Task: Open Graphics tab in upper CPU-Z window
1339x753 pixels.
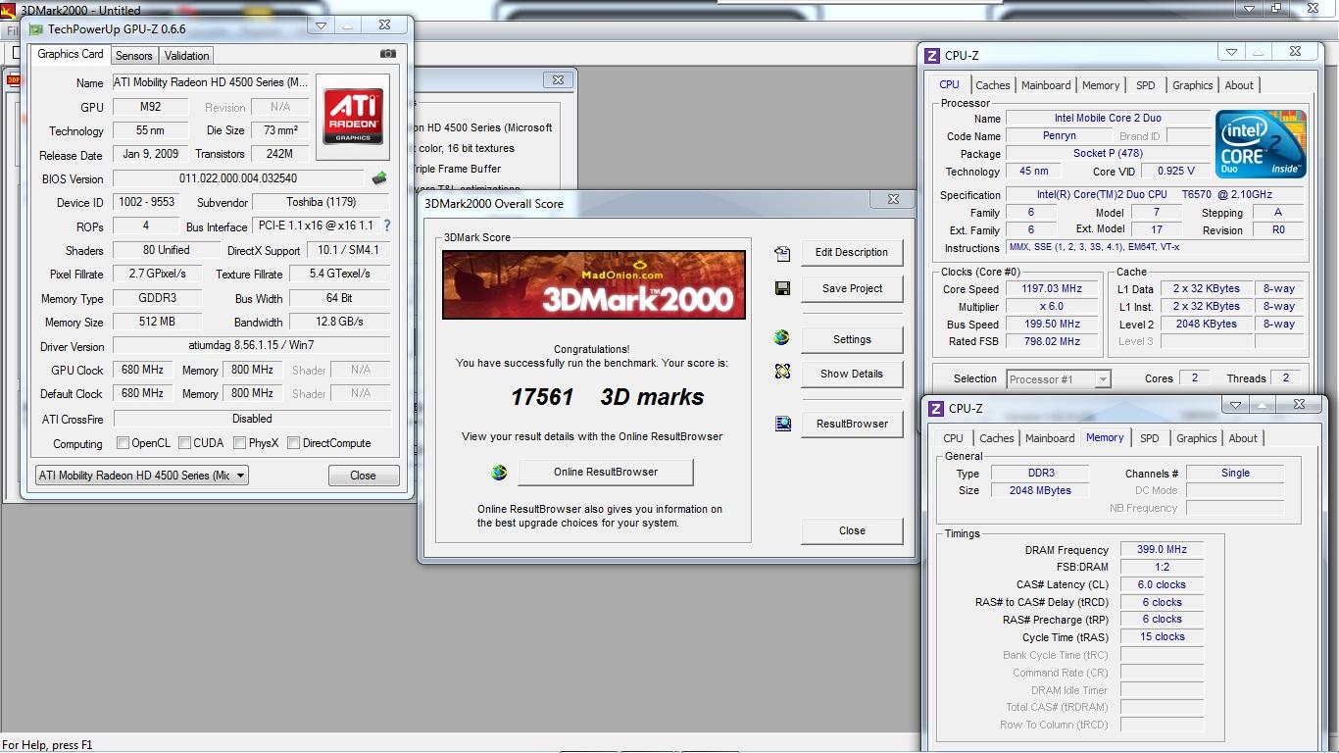Action: pos(1193,85)
